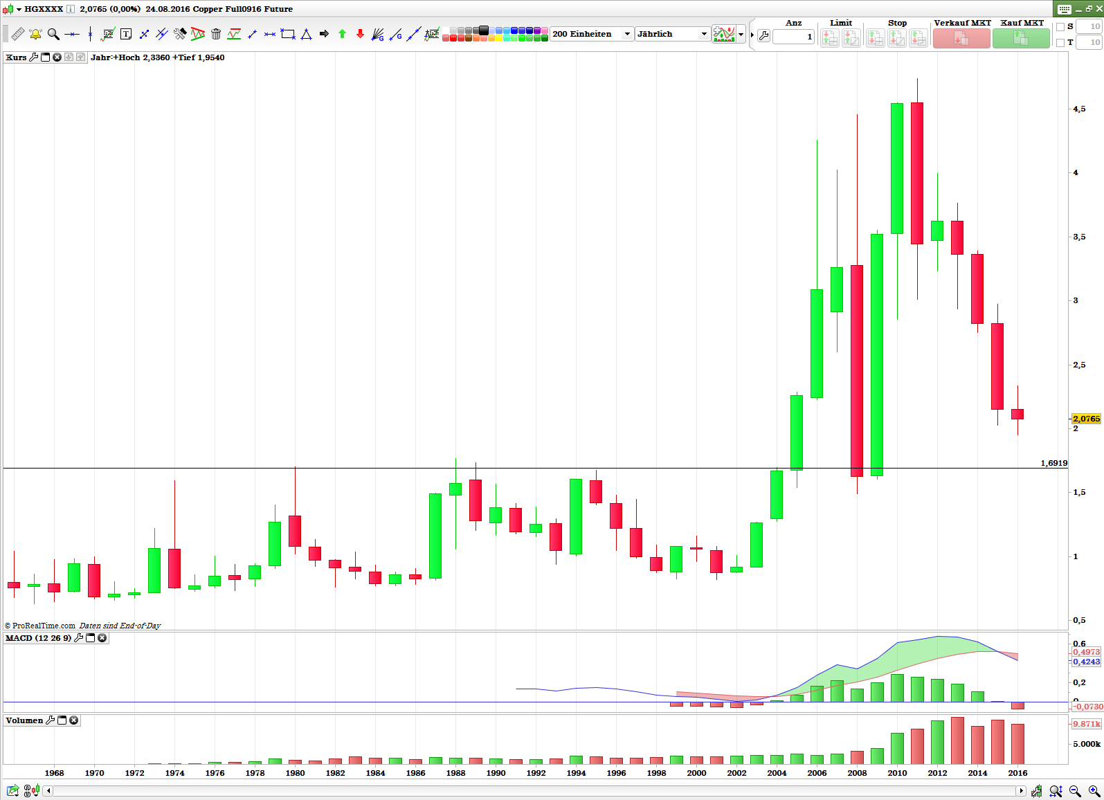The width and height of the screenshot is (1104, 800).
Task: Close the Volumen indicator panel
Action: coord(74,720)
